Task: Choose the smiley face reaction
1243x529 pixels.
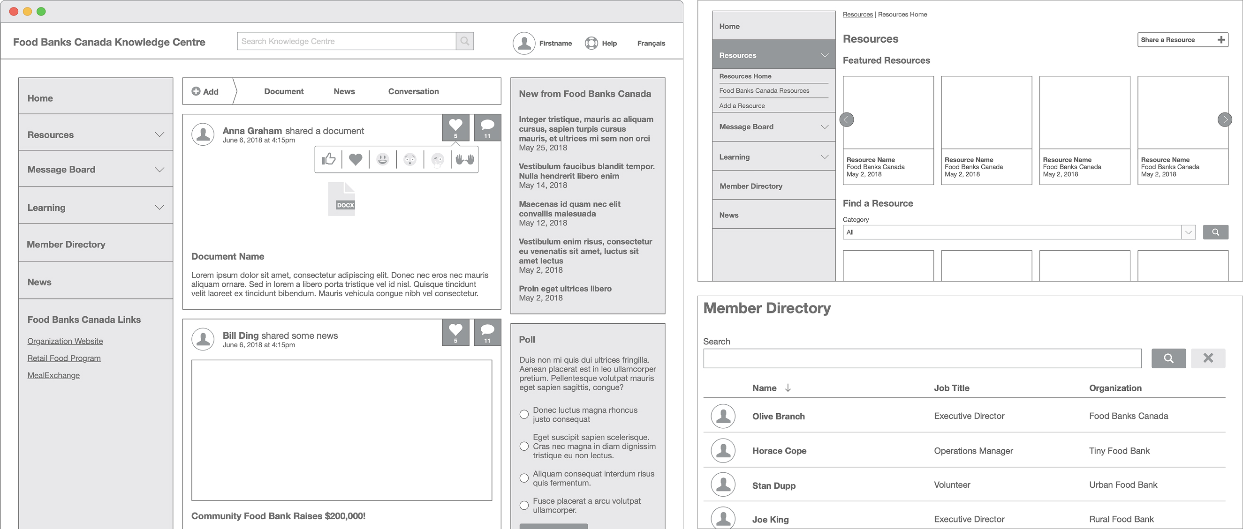Action: click(383, 159)
